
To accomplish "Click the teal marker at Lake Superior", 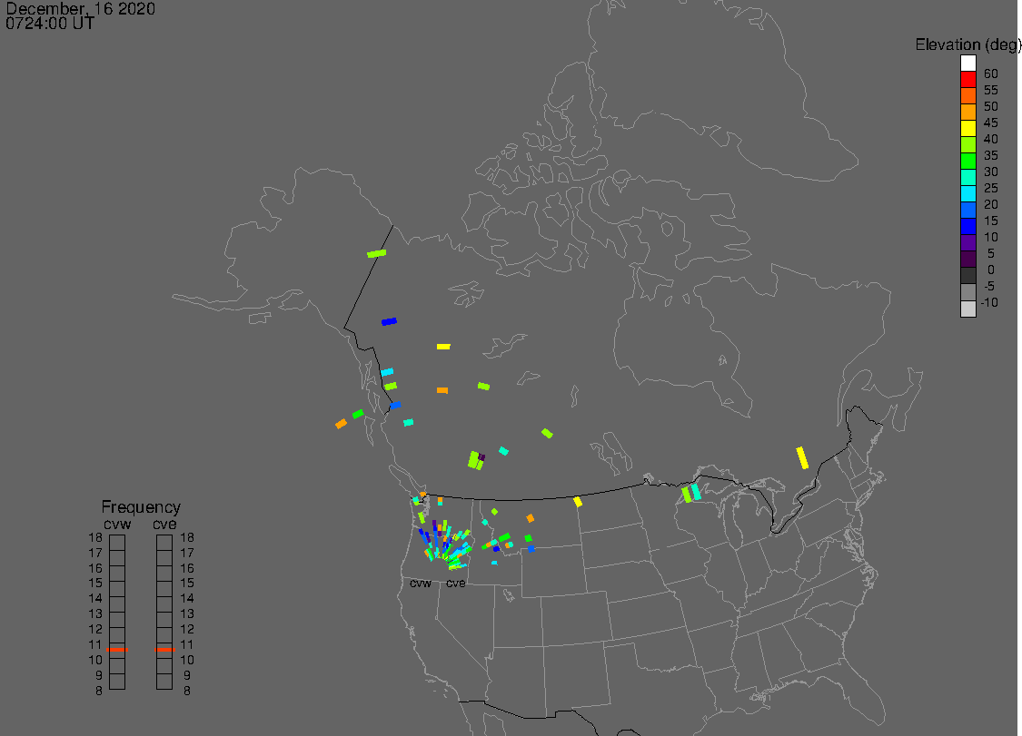I will pos(696,492).
